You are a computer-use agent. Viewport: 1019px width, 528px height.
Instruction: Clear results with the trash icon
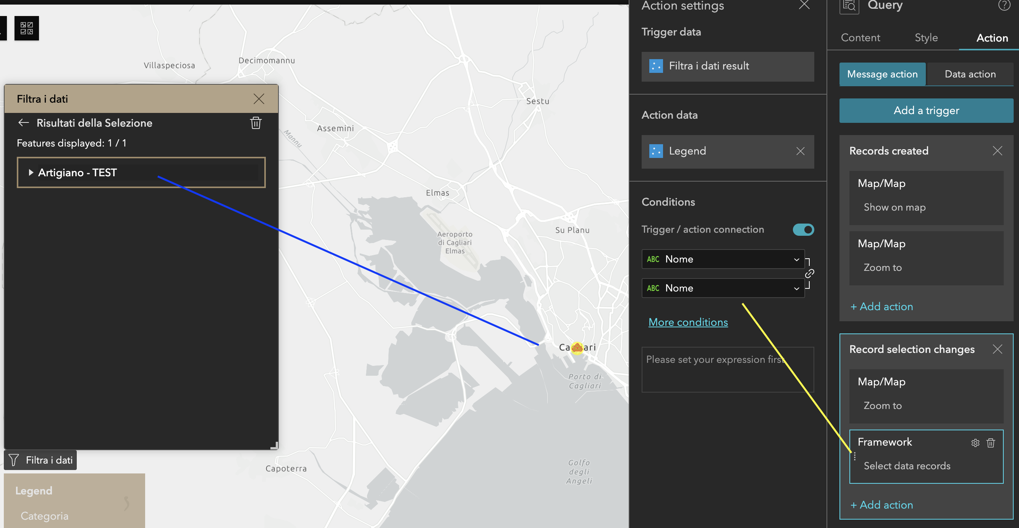tap(256, 123)
